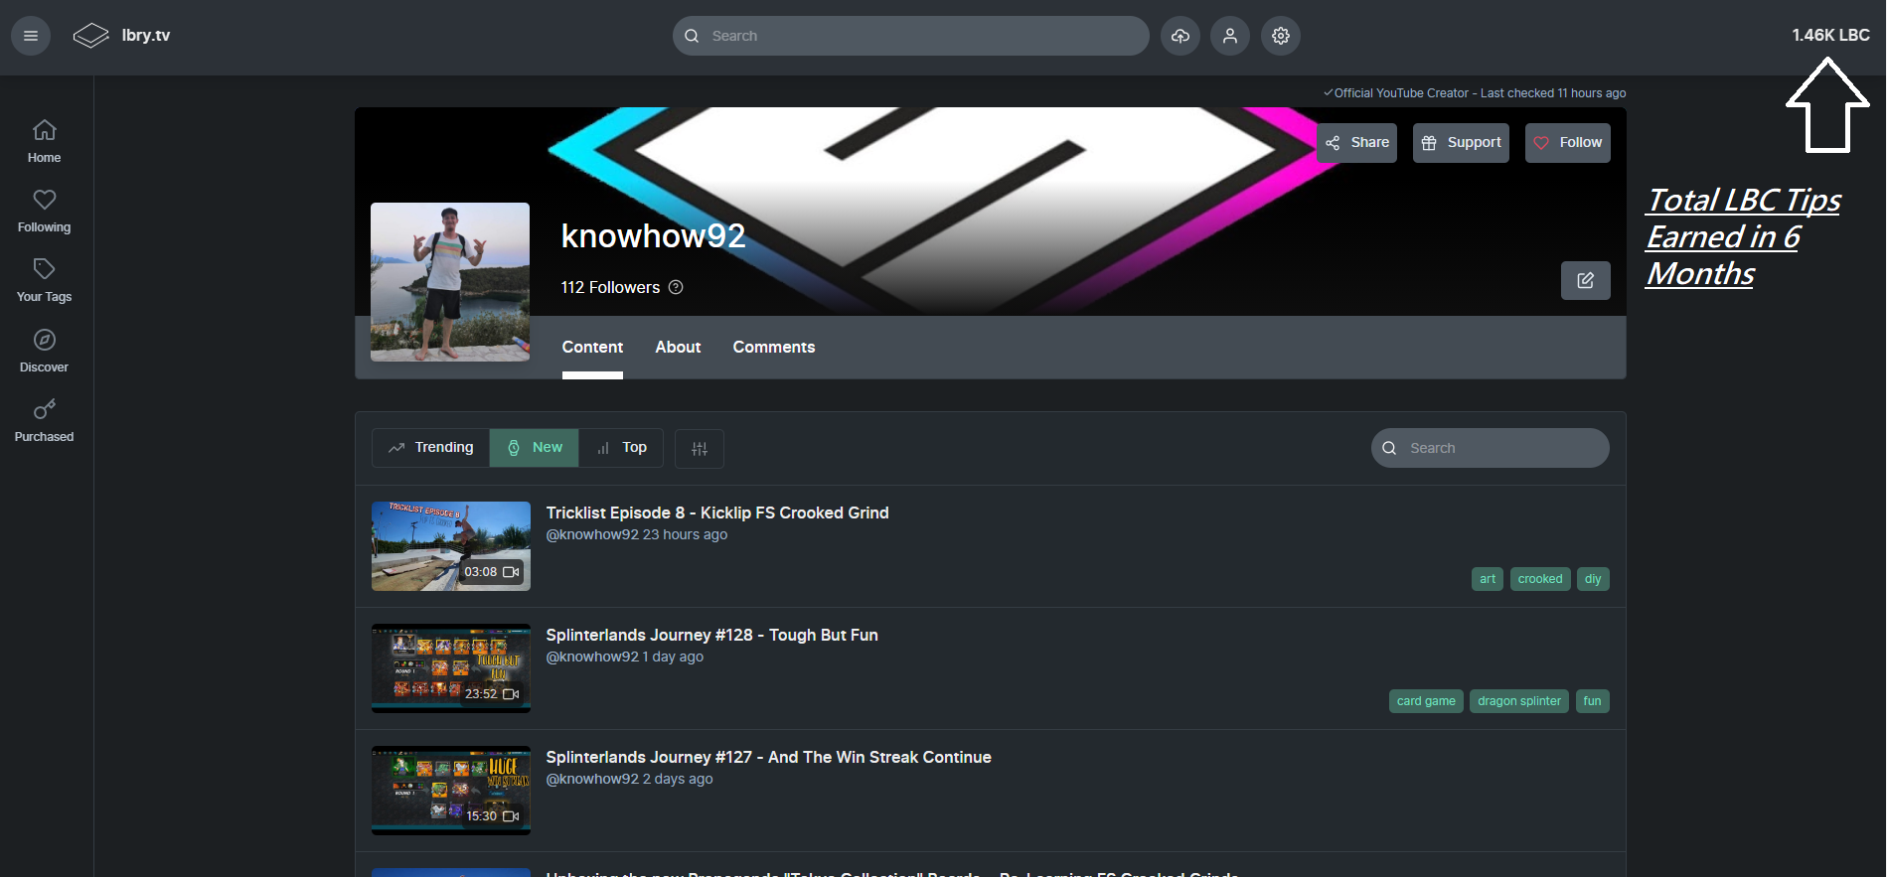Sort content by Top
Viewport: 1887px width, 877px height.
[x=622, y=448]
